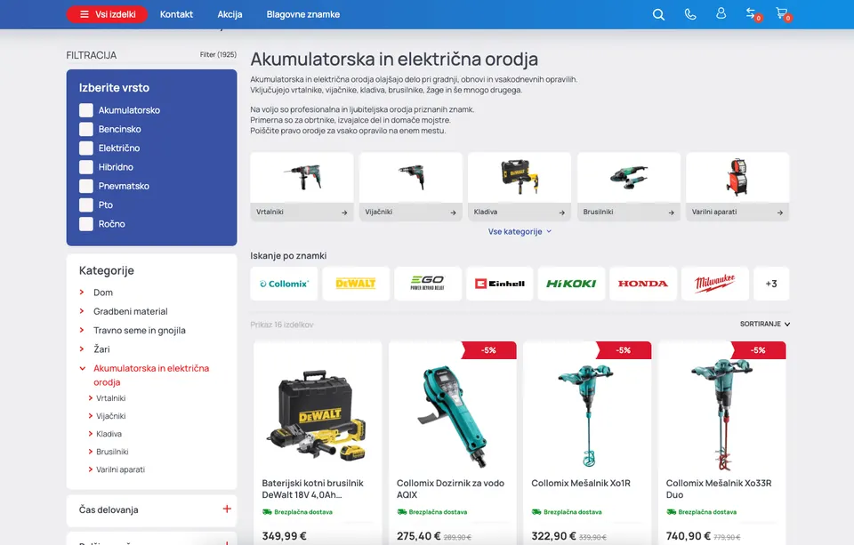Click the -5% badge on Mešalnik Xo1R
This screenshot has width=854, height=545.
click(x=623, y=350)
